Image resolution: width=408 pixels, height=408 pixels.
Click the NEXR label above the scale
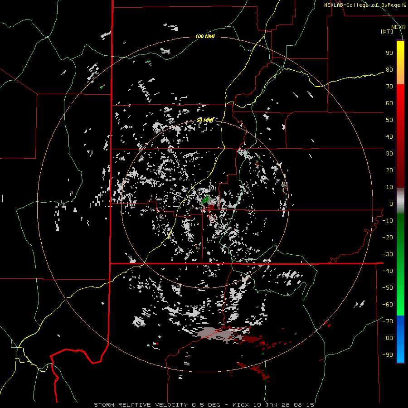coord(398,27)
